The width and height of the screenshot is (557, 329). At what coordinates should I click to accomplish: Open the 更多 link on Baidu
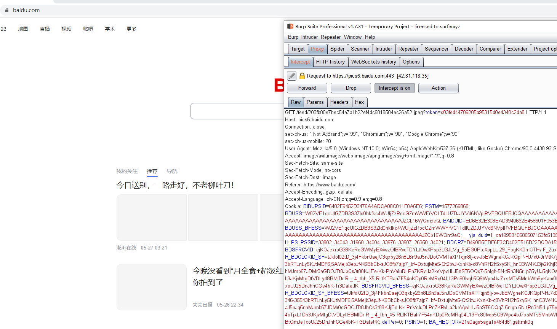131,29
